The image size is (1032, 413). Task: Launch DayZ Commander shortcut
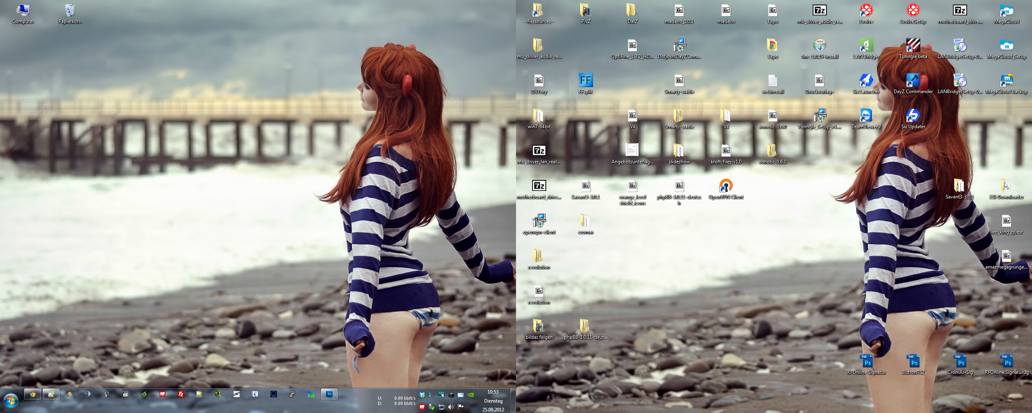tap(913, 84)
